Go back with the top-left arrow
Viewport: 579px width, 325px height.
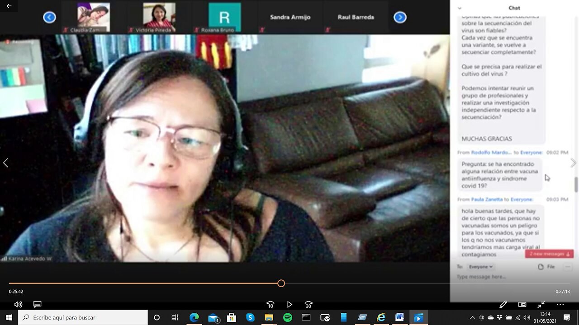click(9, 6)
